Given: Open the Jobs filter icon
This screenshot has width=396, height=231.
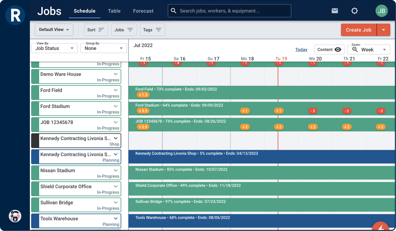Looking at the screenshot, I should [x=131, y=30].
